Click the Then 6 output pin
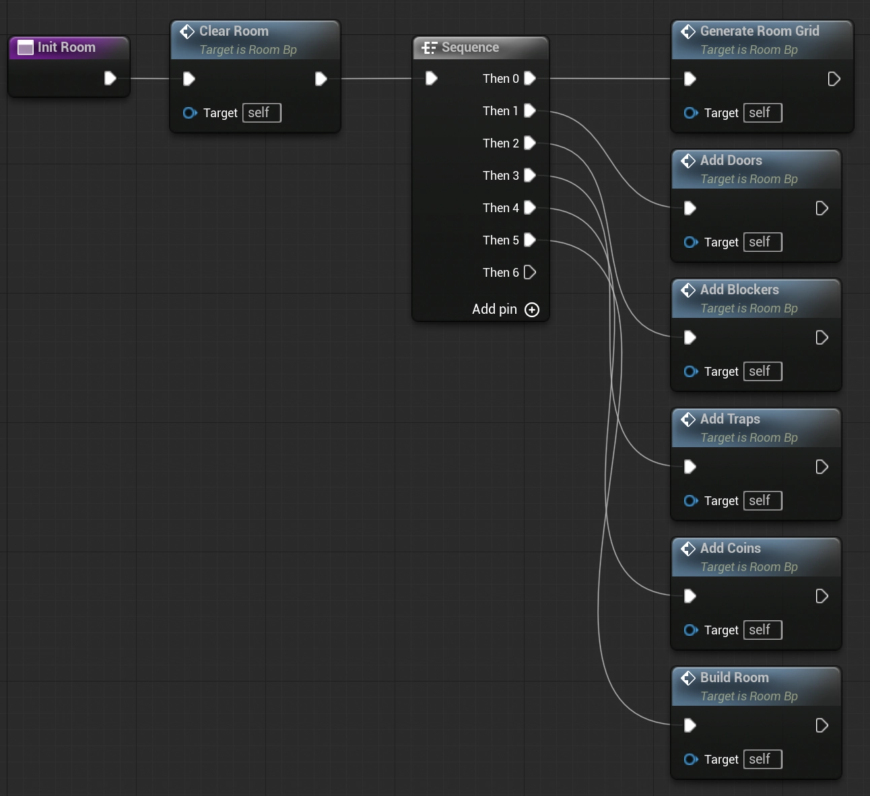 [x=530, y=273]
